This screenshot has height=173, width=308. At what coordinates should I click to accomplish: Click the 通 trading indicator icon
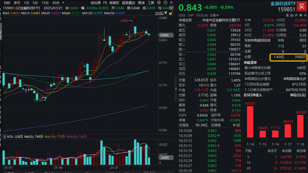pos(287,15)
